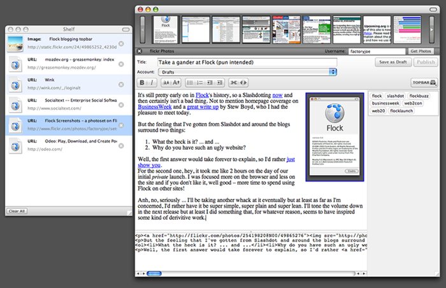This screenshot has height=288, width=446.
Task: Insert a bulleted list
Action: click(190, 83)
